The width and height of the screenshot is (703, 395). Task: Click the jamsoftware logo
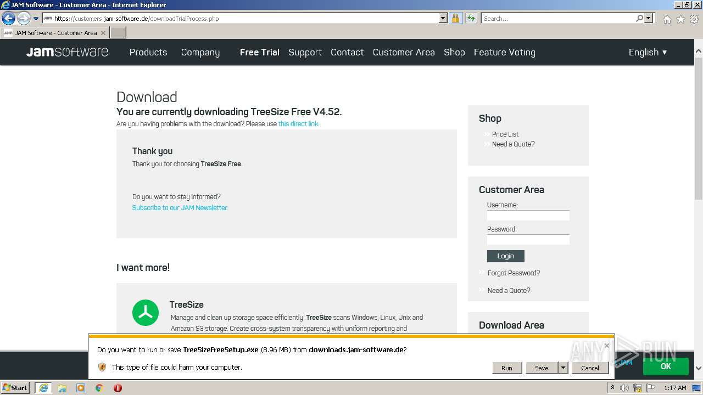point(67,52)
